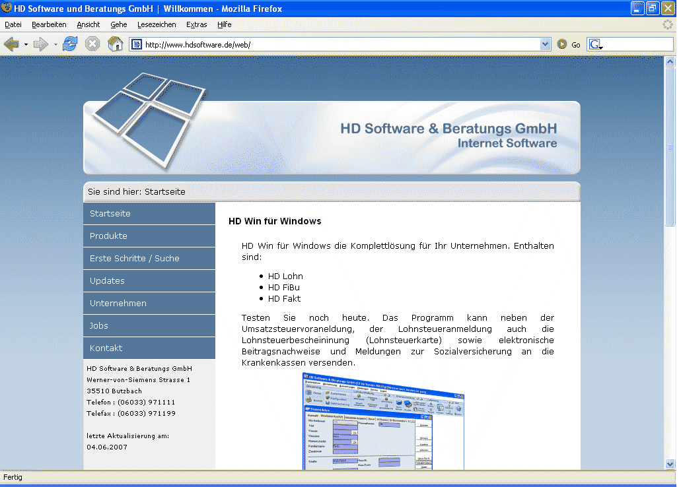Open the Unternehmen page link
Image resolution: width=679 pixels, height=487 pixels.
tap(149, 304)
